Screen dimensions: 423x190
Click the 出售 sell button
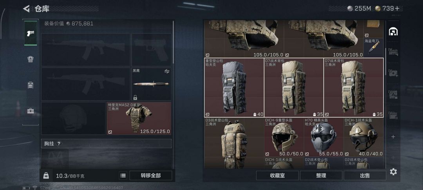[x=365, y=176]
